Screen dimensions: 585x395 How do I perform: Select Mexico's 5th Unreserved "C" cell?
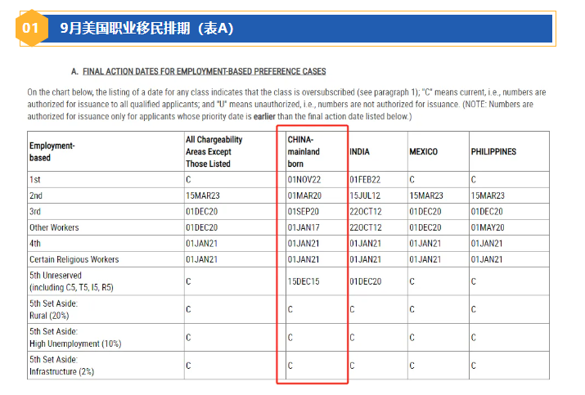point(412,281)
